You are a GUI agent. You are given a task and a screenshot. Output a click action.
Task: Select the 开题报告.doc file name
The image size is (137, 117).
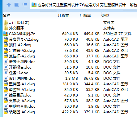pos(20,67)
